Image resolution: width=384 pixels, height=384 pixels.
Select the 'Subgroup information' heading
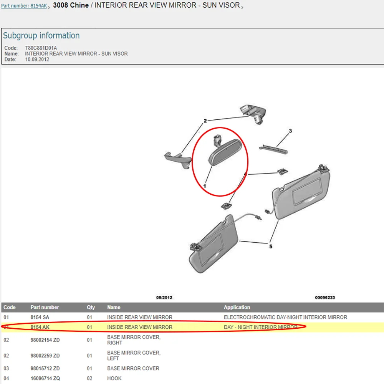(x=41, y=35)
